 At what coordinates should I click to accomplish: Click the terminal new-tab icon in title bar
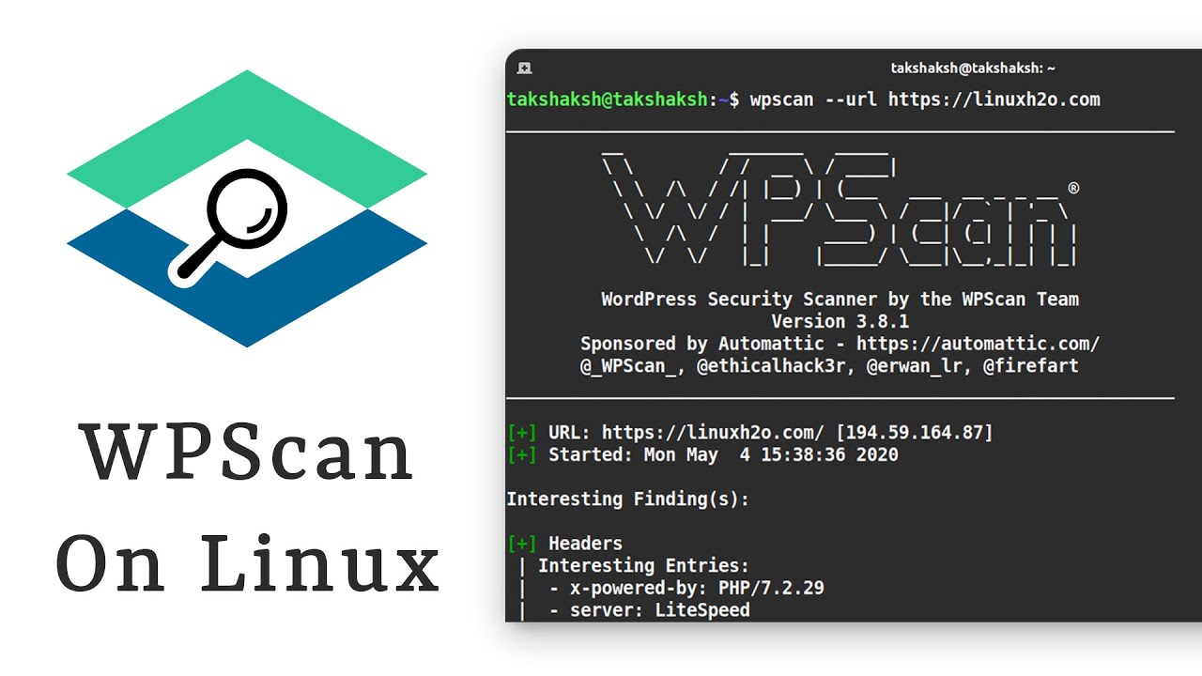[x=525, y=68]
